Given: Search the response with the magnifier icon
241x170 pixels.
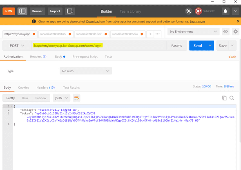Looking at the screenshot, I should pos(232,98).
